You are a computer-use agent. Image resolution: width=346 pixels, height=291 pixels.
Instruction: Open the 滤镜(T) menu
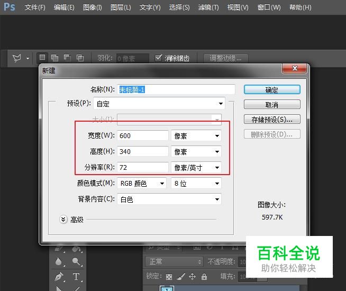(208, 7)
